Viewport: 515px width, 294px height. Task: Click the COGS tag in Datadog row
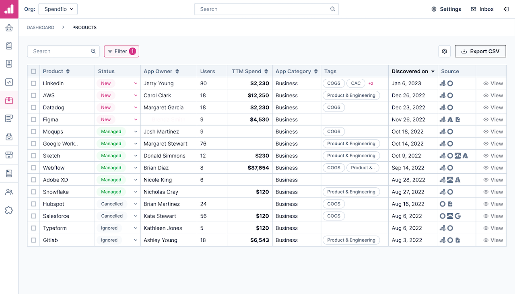click(334, 107)
